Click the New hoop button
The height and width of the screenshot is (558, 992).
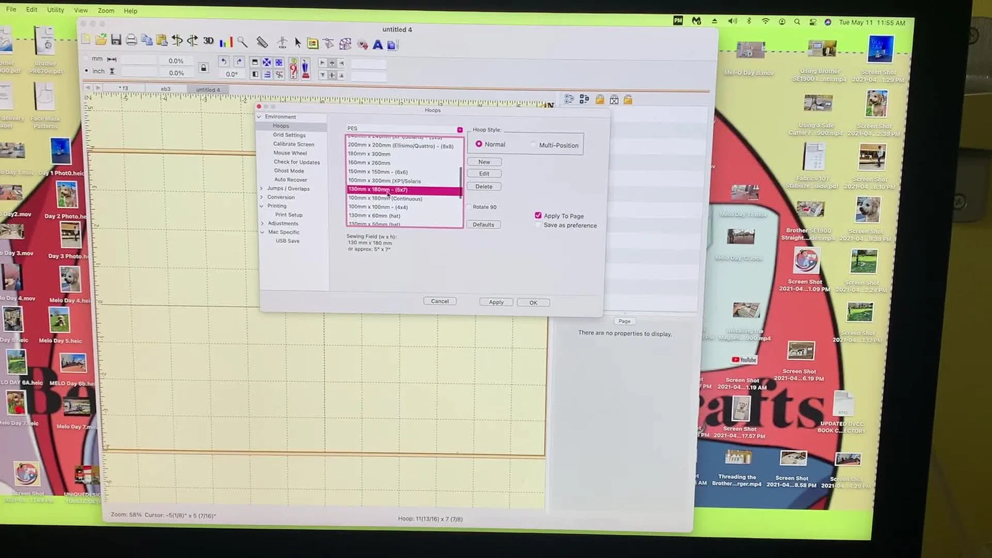(x=484, y=162)
